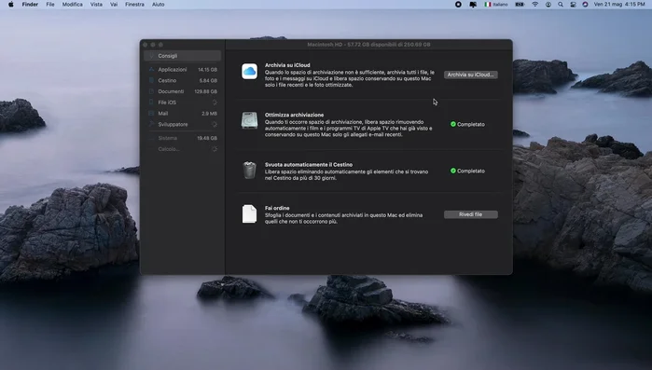The width and height of the screenshot is (652, 370).
Task: Click the 19.48 GB Sistema size
Action: [207, 138]
